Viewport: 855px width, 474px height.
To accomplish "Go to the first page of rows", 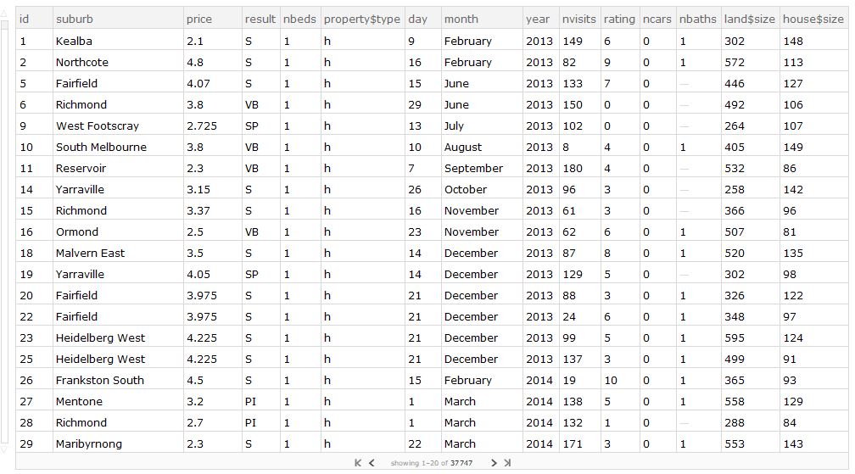I will (358, 463).
